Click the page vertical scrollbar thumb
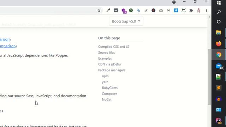The image size is (226, 127). coord(209,77)
